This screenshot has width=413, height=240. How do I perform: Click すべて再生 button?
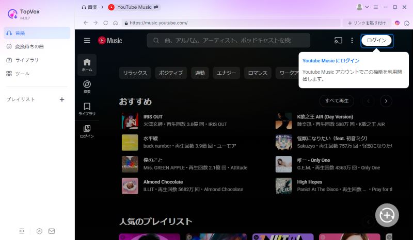(337, 101)
